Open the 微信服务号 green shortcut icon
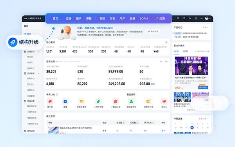The width and height of the screenshot is (235, 147). [132, 102]
